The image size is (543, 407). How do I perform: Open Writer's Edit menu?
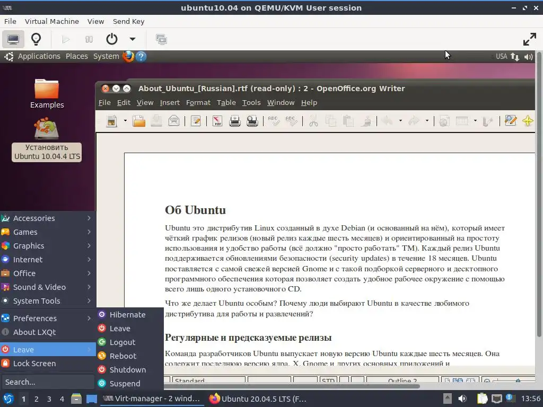(124, 102)
